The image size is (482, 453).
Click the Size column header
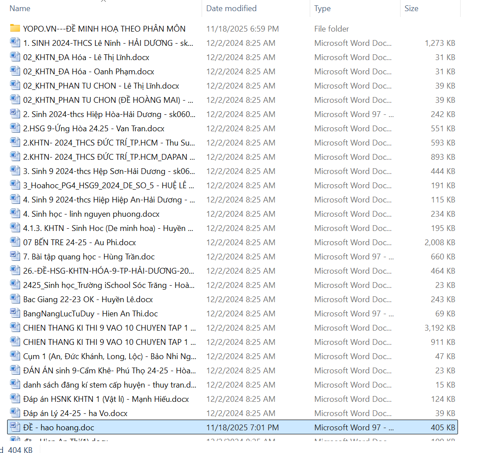click(x=411, y=8)
